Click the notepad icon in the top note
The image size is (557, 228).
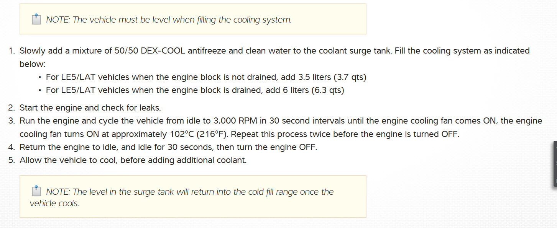(x=36, y=19)
